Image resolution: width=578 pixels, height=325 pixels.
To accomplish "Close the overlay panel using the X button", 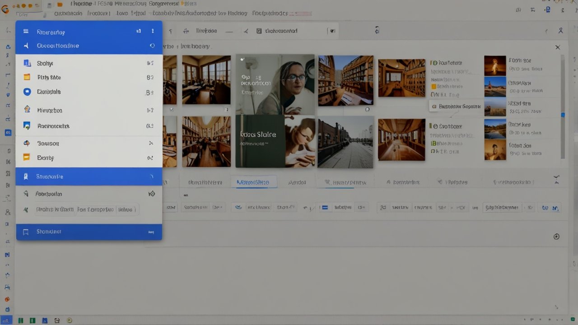I will [558, 47].
